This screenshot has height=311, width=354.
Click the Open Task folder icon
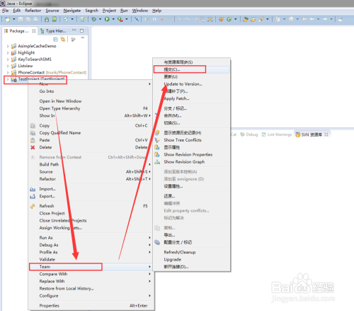coord(253,19)
